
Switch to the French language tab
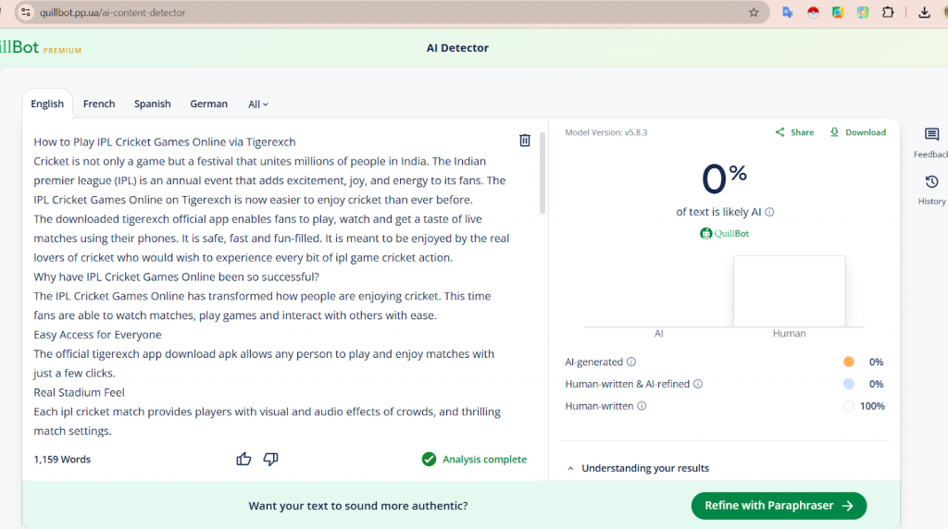99,104
